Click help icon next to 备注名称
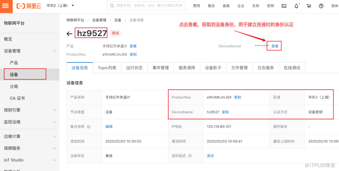Image resolution: width=339 pixels, height=171 pixels. (88, 127)
